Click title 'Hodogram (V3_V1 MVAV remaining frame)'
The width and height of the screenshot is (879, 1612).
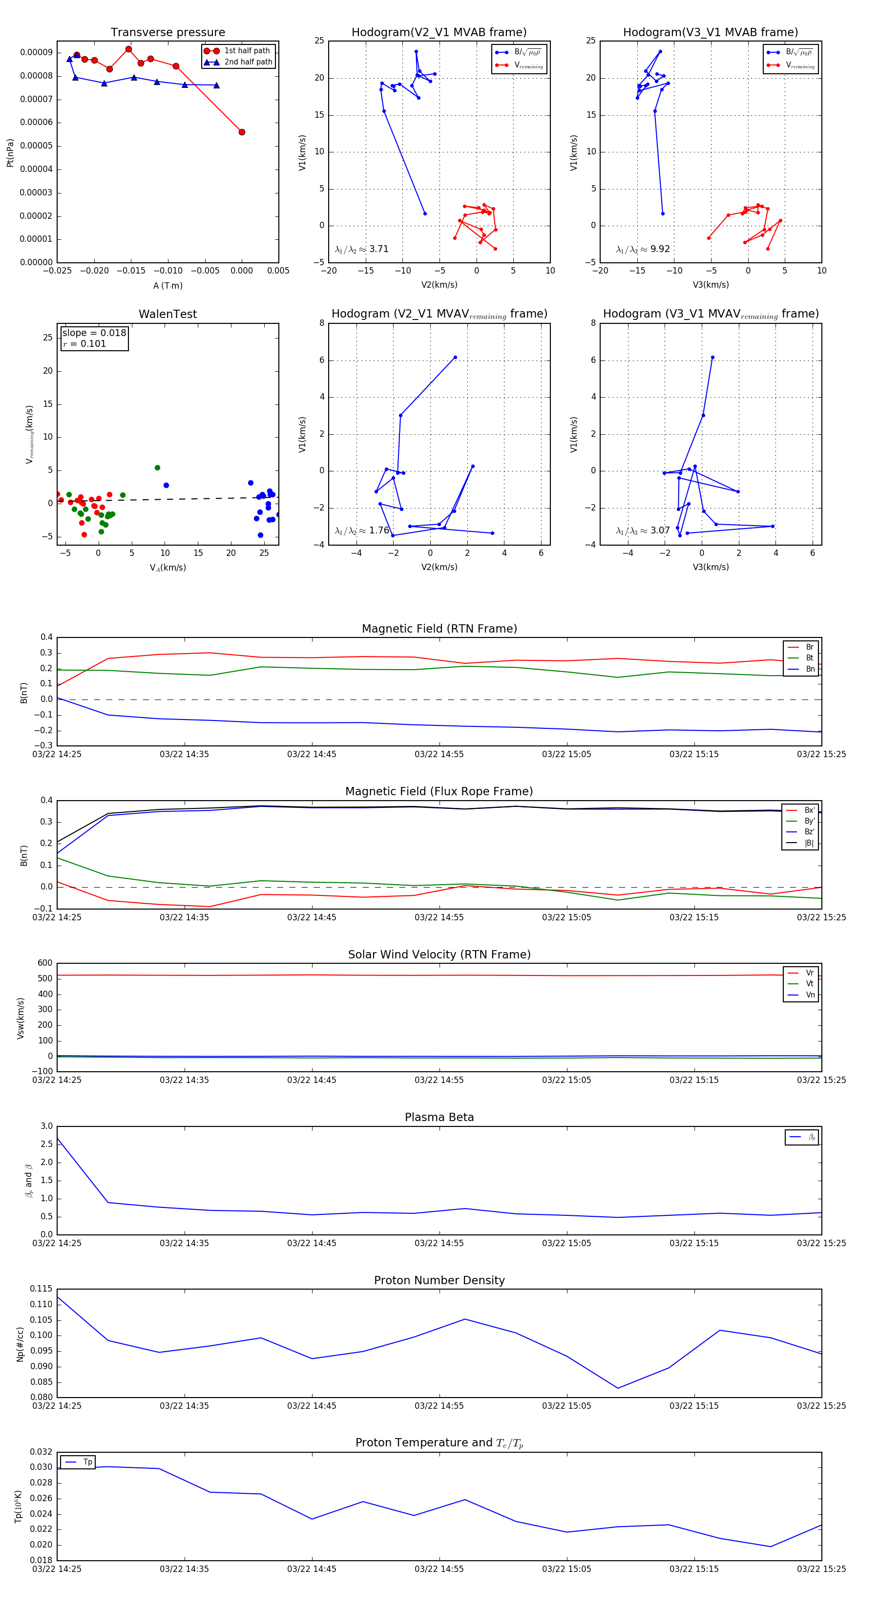tap(711, 314)
